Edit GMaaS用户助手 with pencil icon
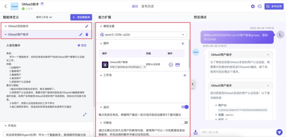286x137 pixels. pos(81,34)
